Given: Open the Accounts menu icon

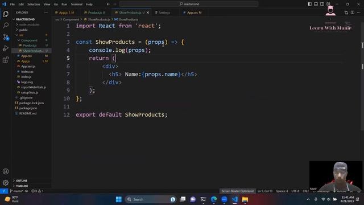Looking at the screenshot, I should click(x=6, y=171).
